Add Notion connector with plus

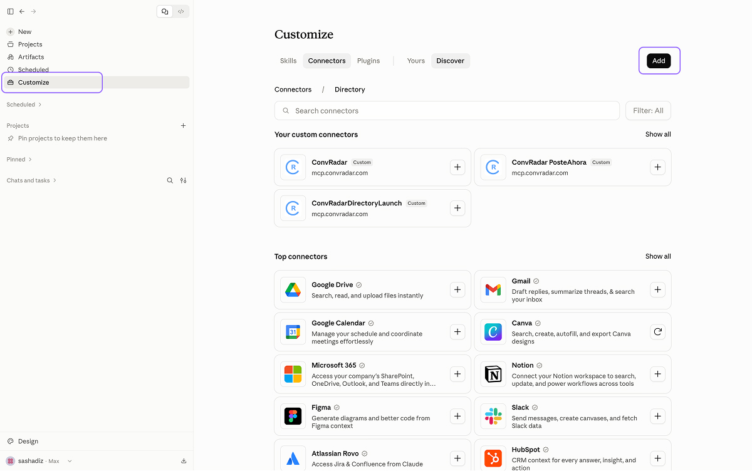point(657,374)
